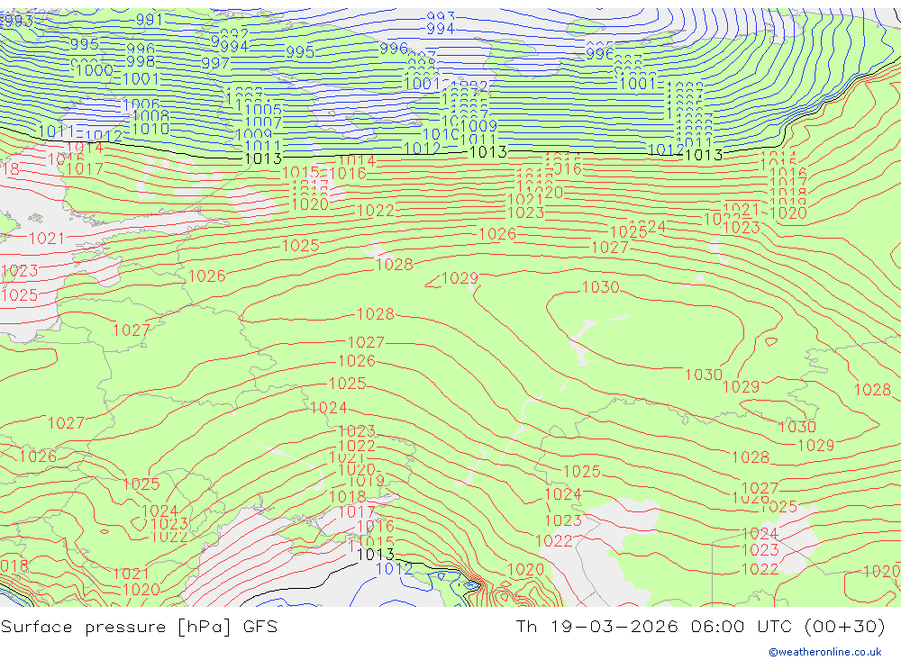Select the 1006 isobar label

click(x=141, y=104)
